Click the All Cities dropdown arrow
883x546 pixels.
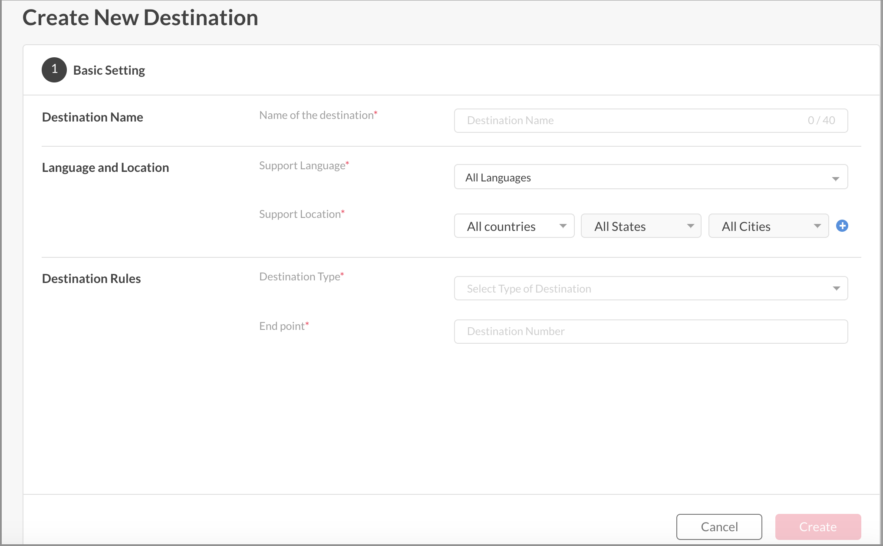point(817,226)
